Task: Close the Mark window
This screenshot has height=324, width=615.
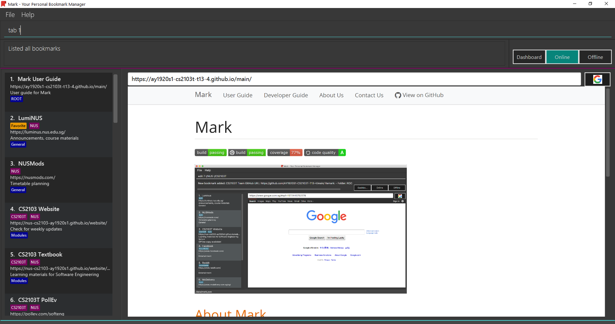Action: [606, 4]
